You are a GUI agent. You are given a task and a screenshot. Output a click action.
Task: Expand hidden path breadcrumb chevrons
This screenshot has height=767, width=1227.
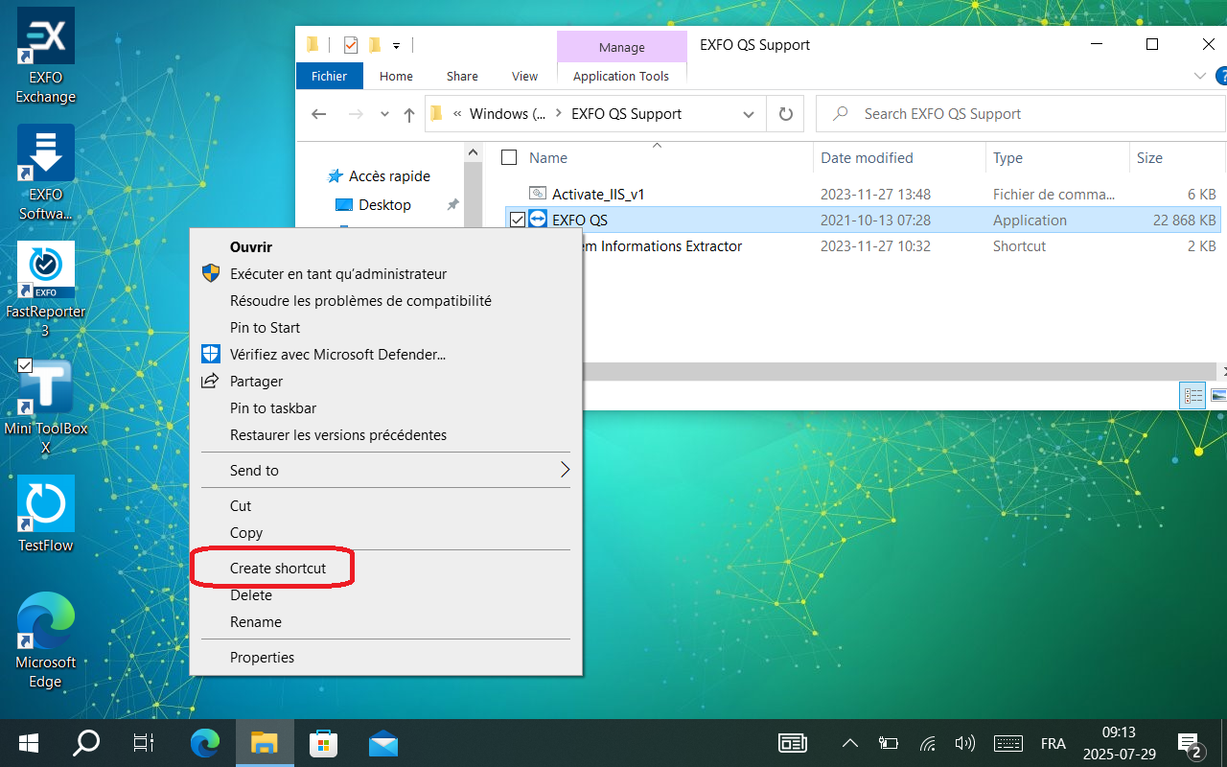[x=458, y=114]
